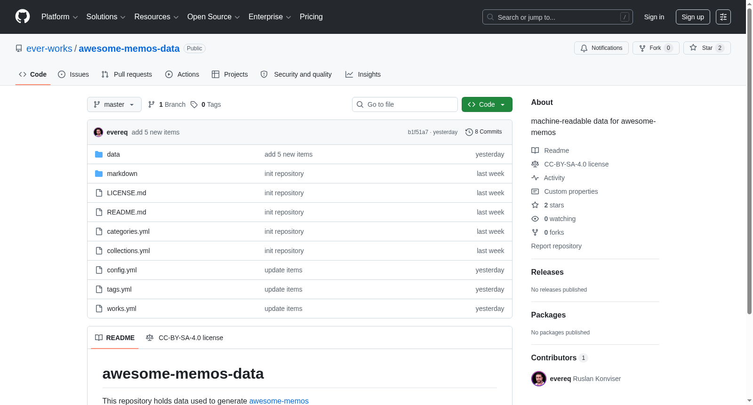Open the awesome-memos link in README
Image resolution: width=753 pixels, height=405 pixels.
point(279,401)
